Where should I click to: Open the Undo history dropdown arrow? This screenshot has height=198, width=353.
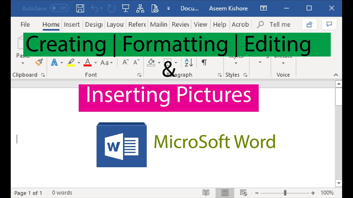click(102, 9)
